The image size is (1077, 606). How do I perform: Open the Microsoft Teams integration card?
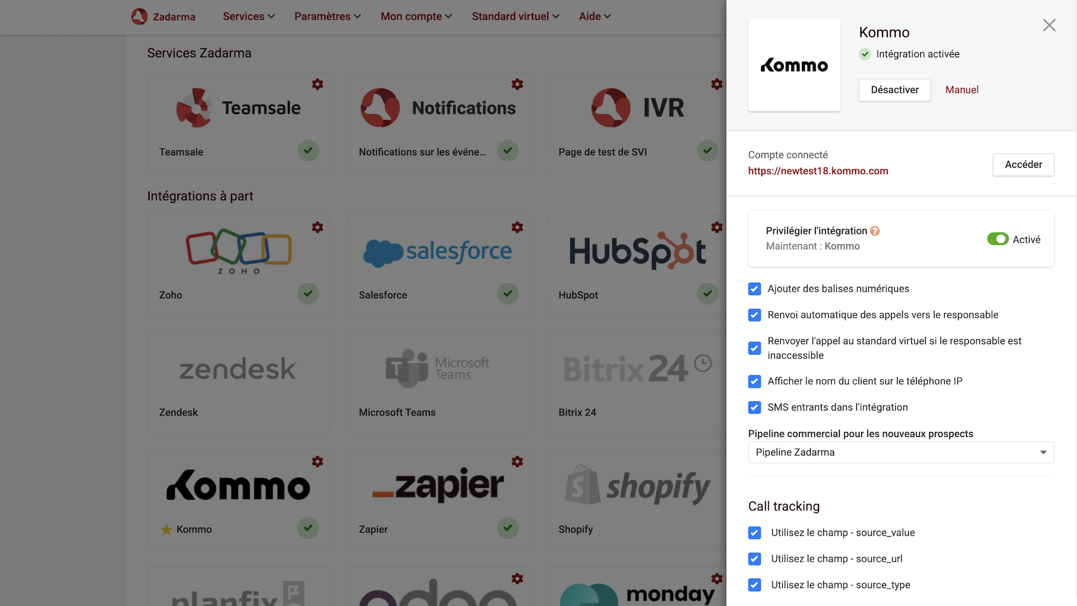click(438, 382)
